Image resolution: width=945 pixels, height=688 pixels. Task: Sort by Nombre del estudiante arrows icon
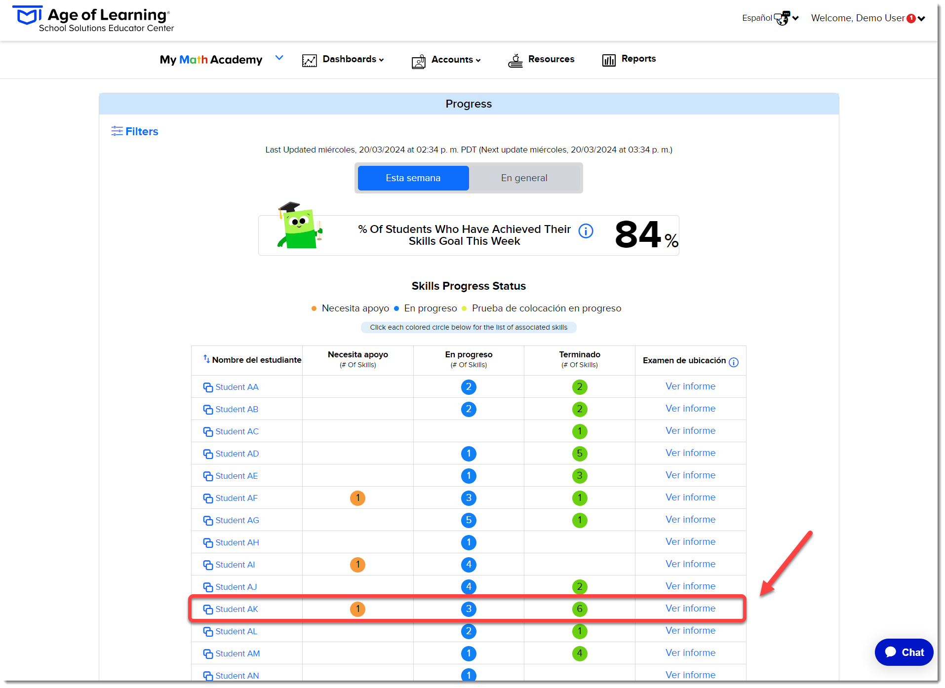[x=206, y=359]
